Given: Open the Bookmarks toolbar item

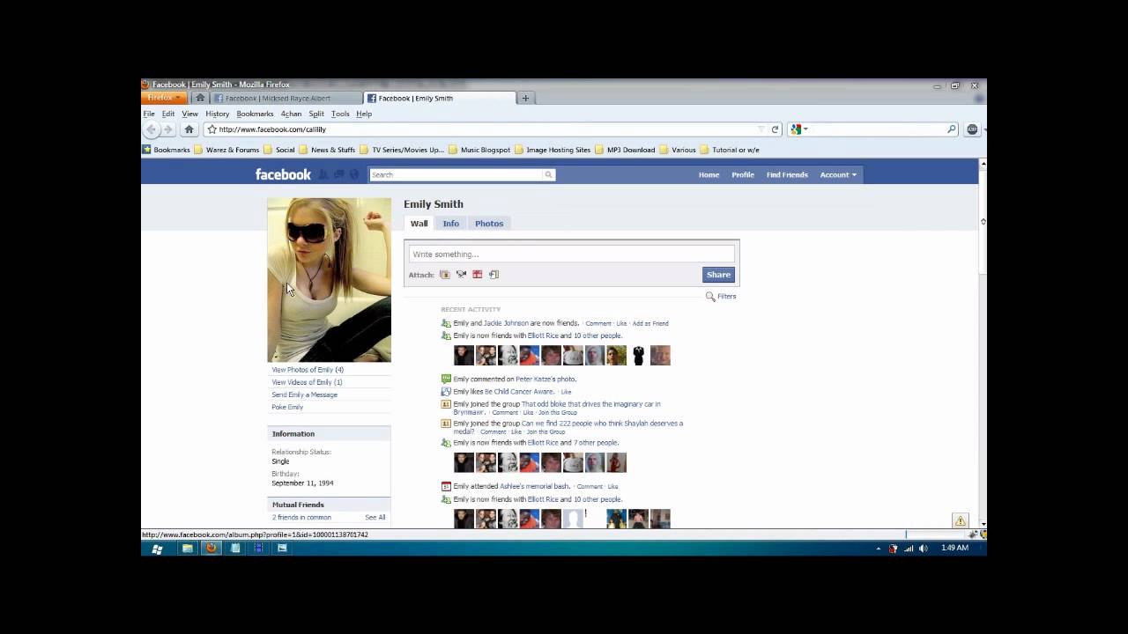Looking at the screenshot, I should [166, 150].
